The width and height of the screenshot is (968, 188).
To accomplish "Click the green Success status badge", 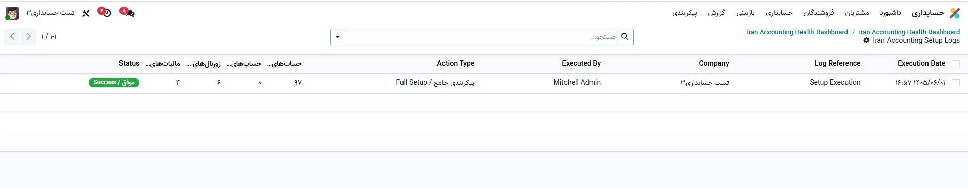I will tap(114, 82).
